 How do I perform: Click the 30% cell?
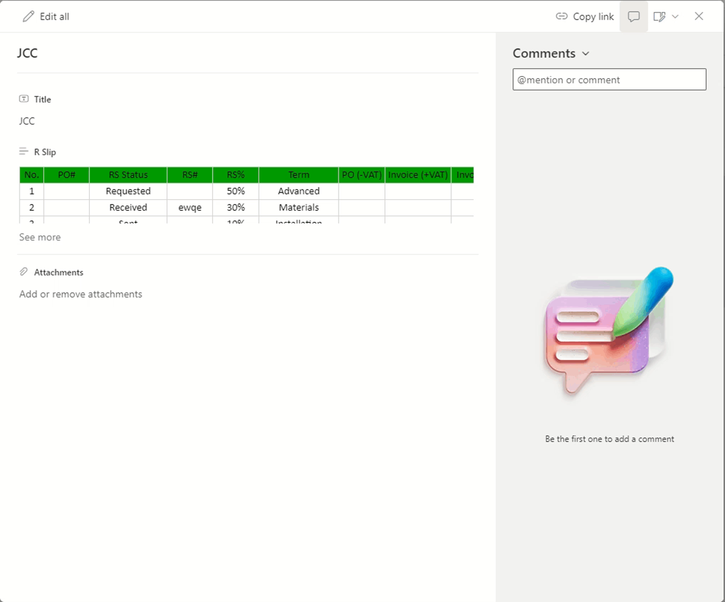tap(236, 208)
